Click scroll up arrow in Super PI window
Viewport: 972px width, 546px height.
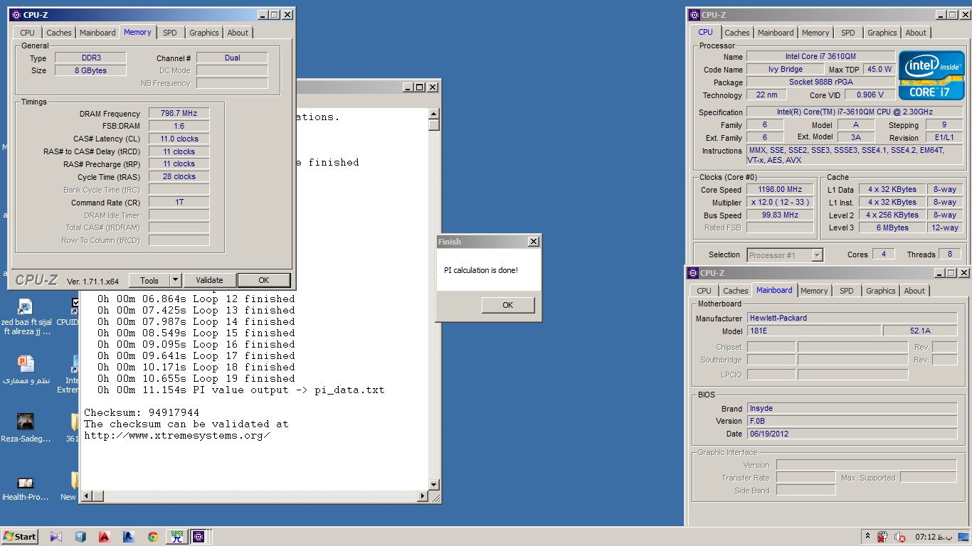[x=434, y=114]
